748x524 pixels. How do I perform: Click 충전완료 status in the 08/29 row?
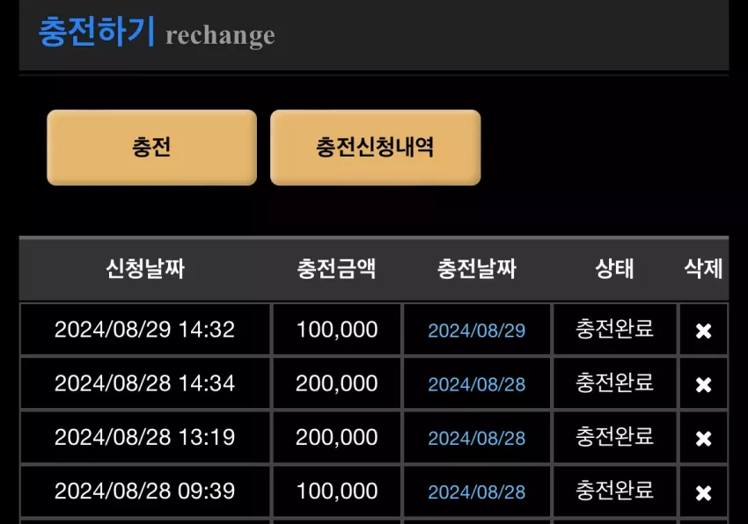pos(614,329)
